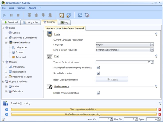Switch to the Download tab
163x122 pixels.
pos(11,22)
